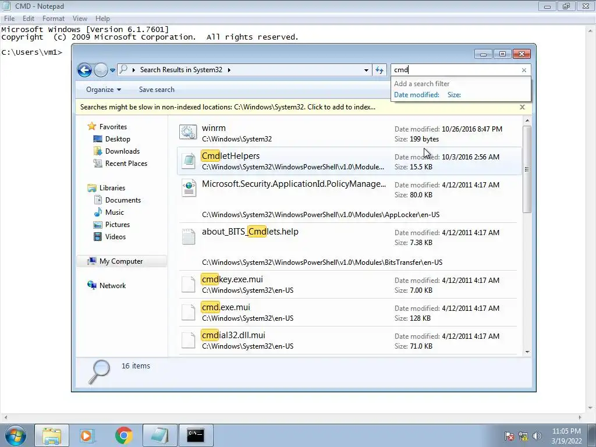Select the CmdletHelpers file icon

coord(189,161)
